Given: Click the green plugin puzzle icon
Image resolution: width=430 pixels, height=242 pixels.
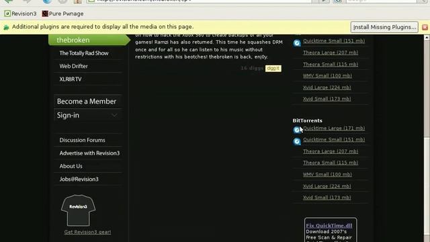Looking at the screenshot, I should pos(6,27).
